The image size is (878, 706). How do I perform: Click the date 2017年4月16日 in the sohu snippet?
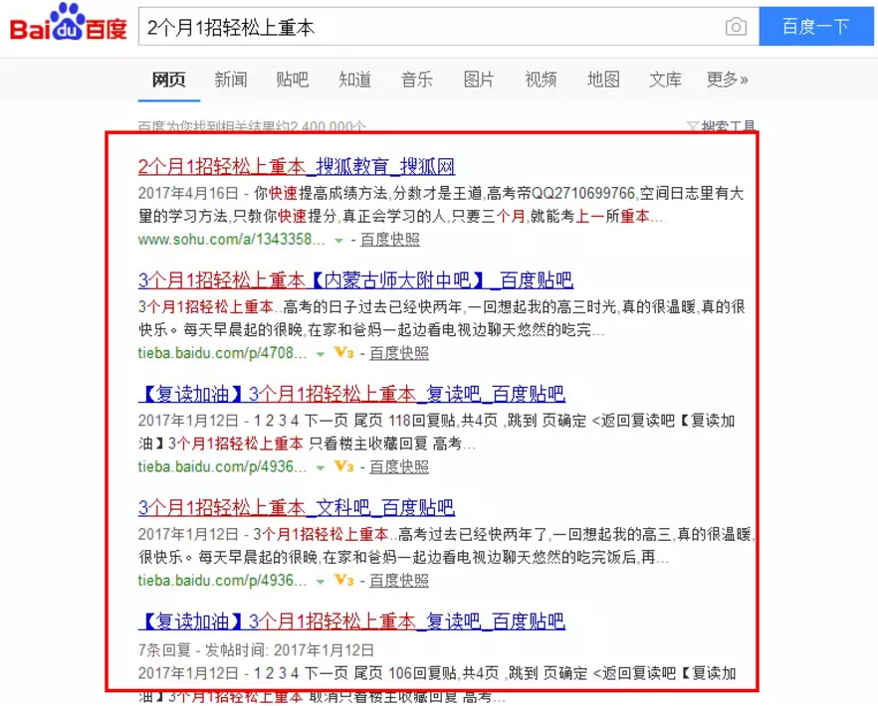coord(188,193)
